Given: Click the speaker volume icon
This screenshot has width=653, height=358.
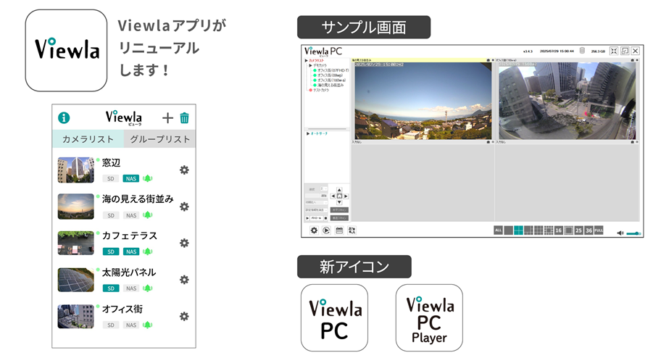Looking at the screenshot, I should coord(620,233).
